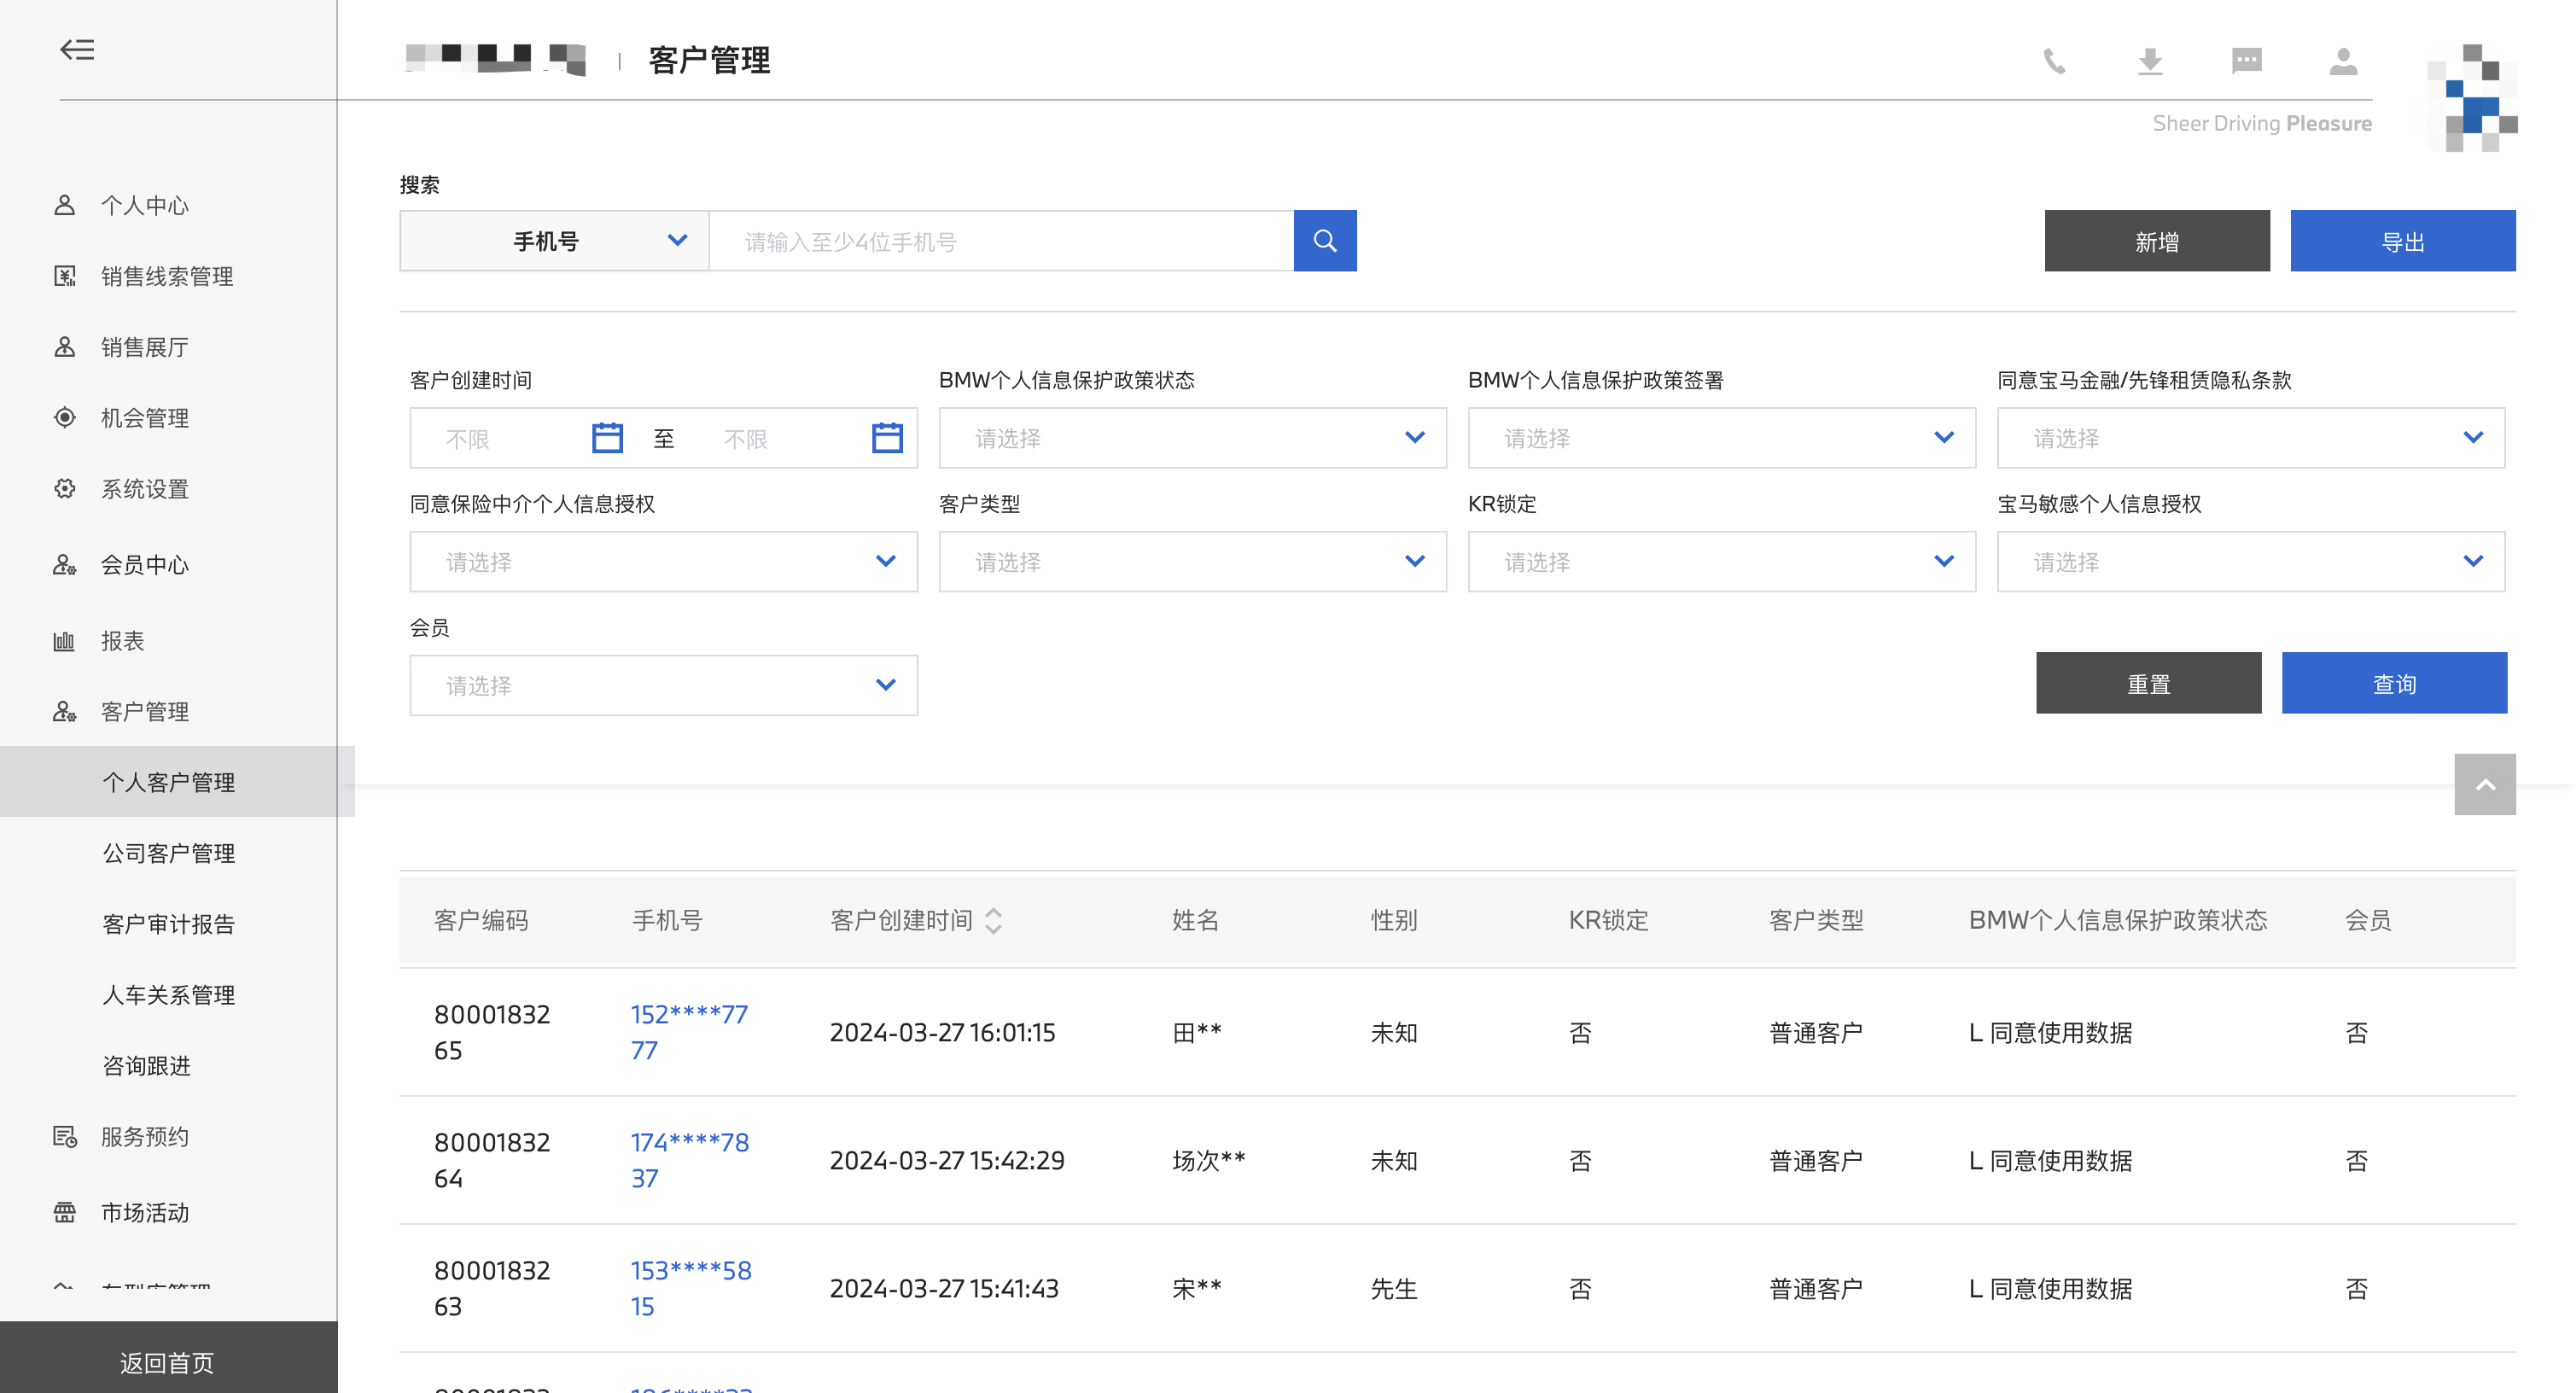
Task: Click the 服务预约 icon in sidebar
Action: tap(64, 1137)
